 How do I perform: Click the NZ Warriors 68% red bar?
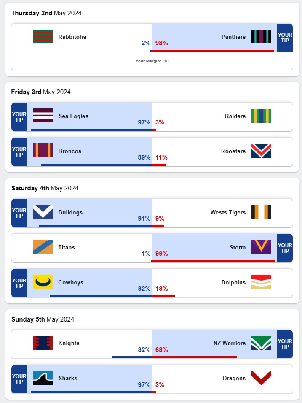195,357
